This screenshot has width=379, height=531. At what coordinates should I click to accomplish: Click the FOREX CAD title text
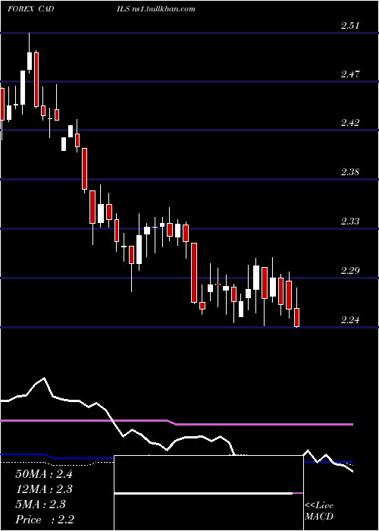31,9
